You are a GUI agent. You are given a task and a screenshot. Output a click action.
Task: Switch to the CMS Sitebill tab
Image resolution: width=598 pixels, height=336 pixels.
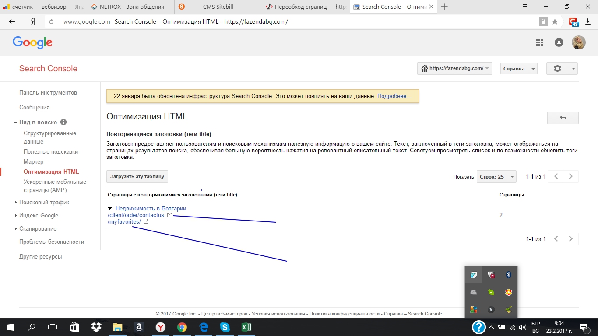218,7
